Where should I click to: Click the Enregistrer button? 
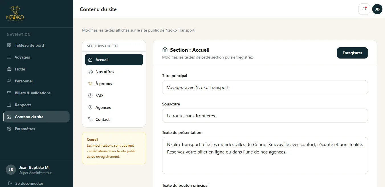click(x=352, y=53)
